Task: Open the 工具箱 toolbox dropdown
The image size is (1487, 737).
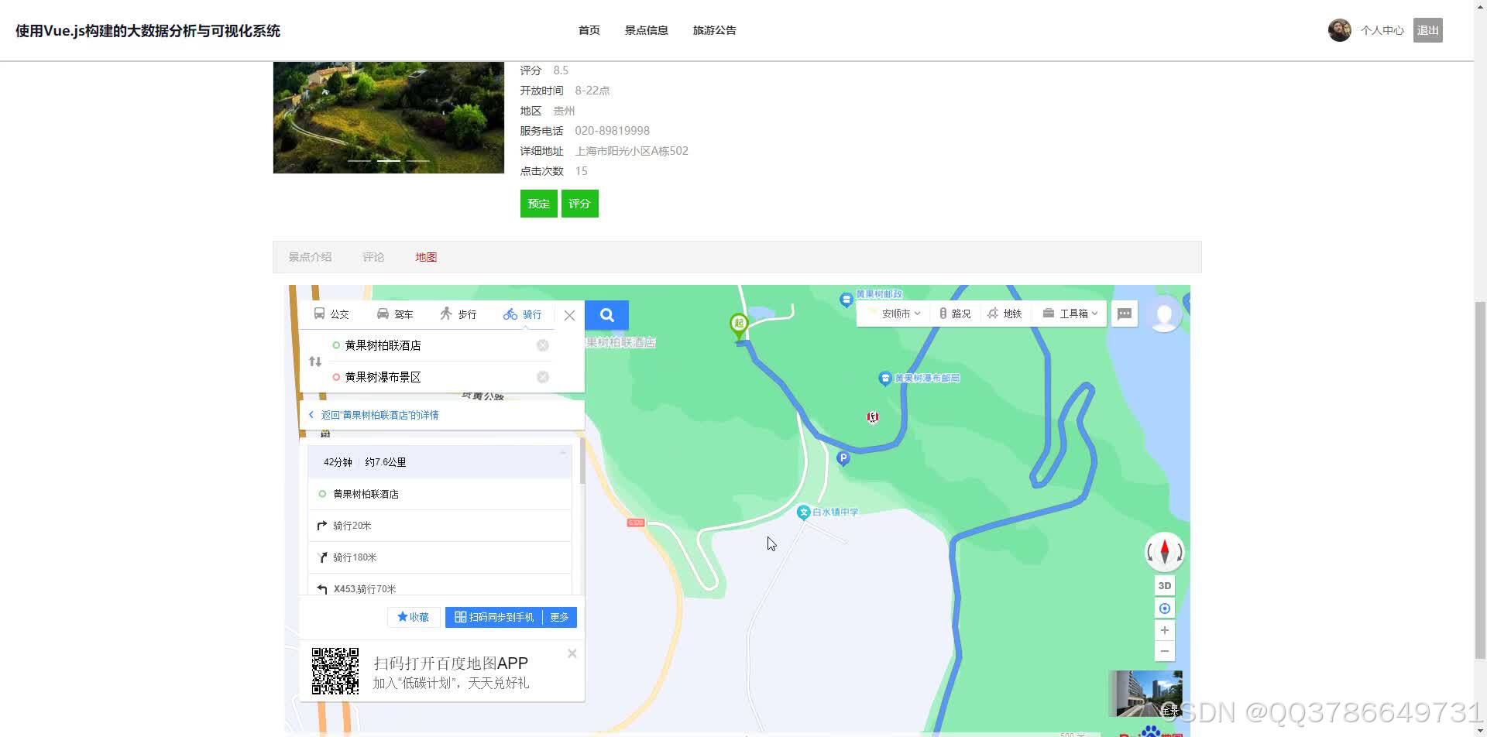Action: point(1070,314)
